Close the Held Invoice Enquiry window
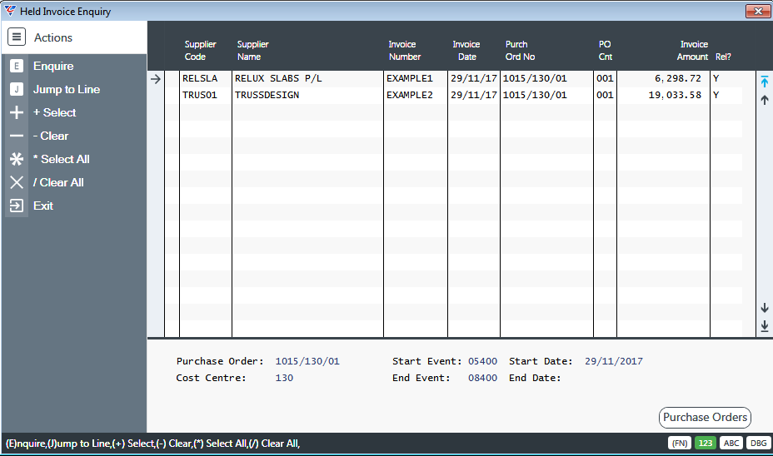The image size is (773, 456). (x=758, y=11)
